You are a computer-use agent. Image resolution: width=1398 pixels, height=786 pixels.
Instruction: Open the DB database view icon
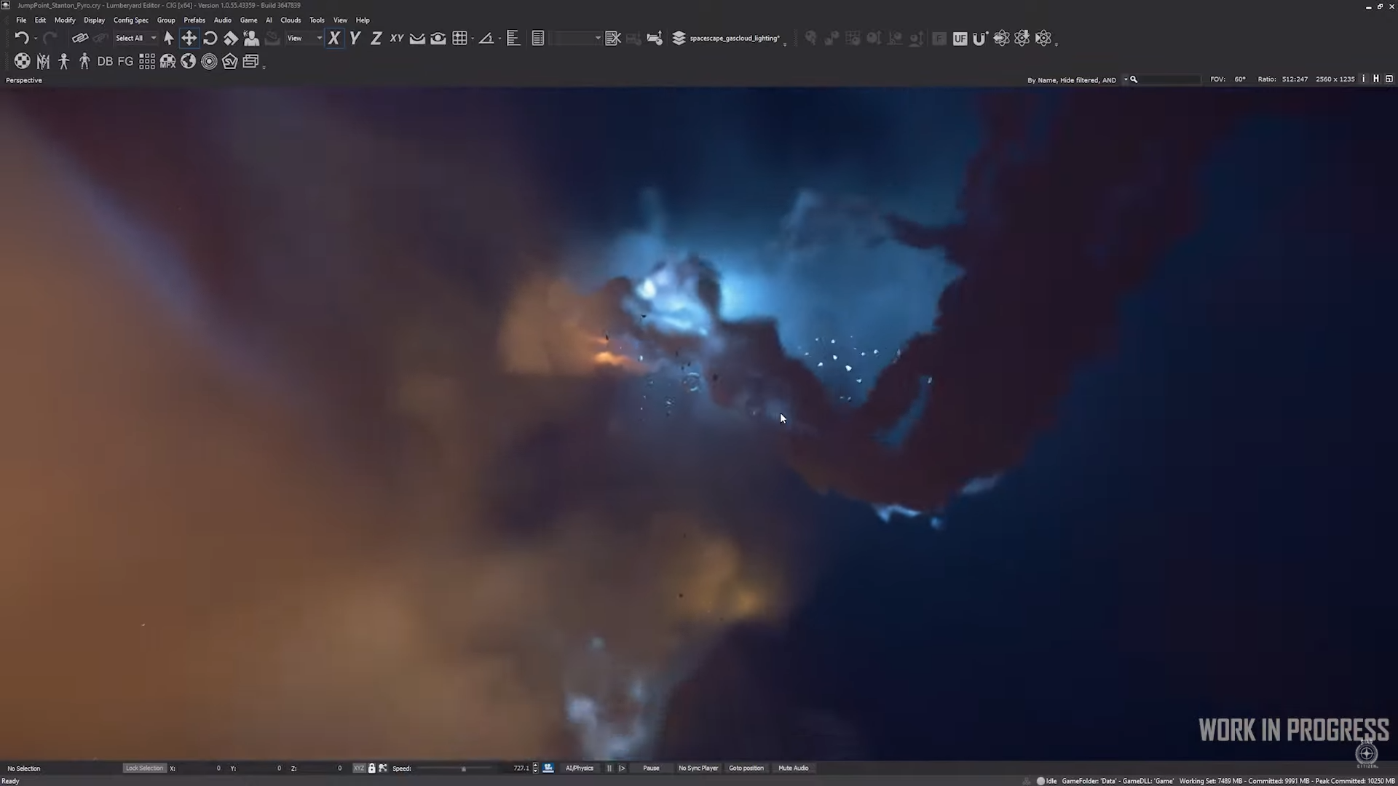(105, 61)
